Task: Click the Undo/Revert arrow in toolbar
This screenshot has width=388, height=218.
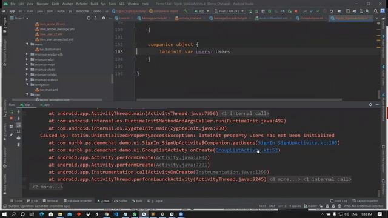Action: (x=332, y=11)
